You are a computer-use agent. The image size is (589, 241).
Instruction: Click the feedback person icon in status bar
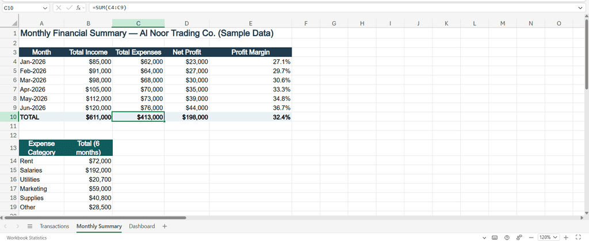click(519, 237)
